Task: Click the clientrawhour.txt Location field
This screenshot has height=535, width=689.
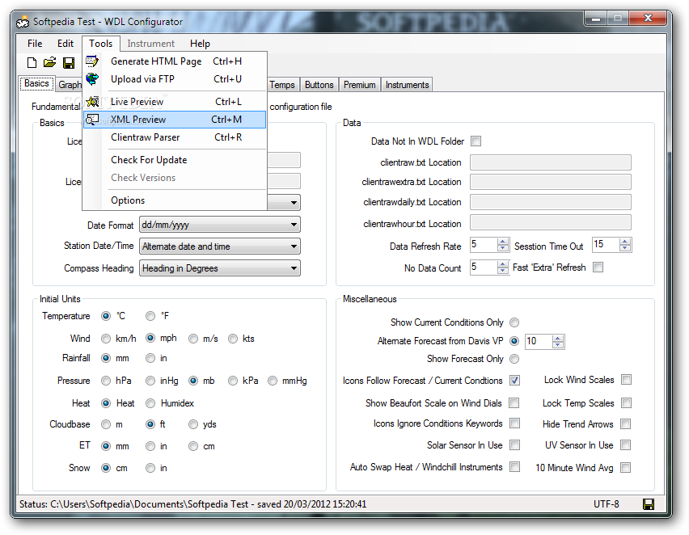Action: pyautogui.click(x=551, y=223)
